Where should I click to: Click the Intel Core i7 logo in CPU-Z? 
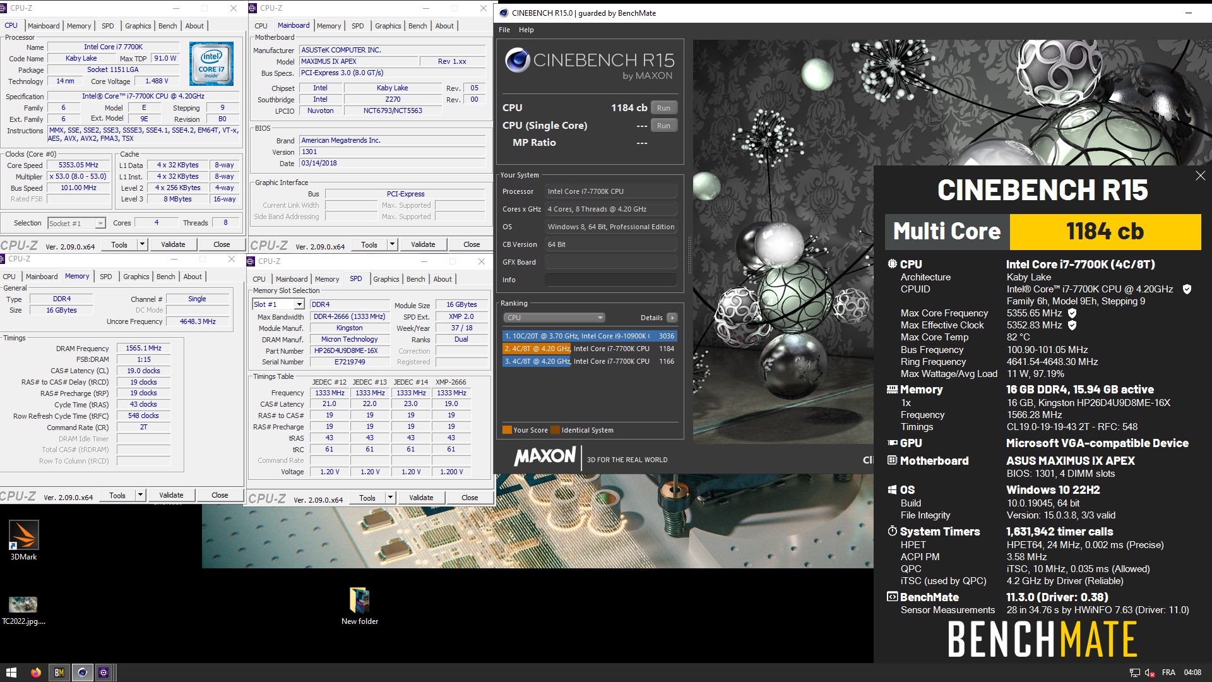click(x=211, y=64)
